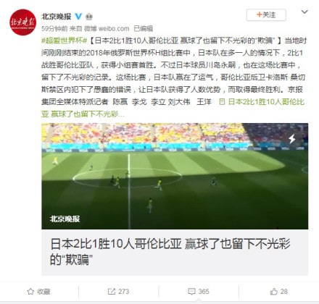Viewport: 319px width, 304px height.
Task: Follow the account with +关注 button
Action: (266, 15)
